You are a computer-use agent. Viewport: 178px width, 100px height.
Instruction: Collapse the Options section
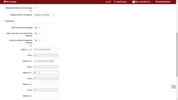pyautogui.click(x=4, y=21)
